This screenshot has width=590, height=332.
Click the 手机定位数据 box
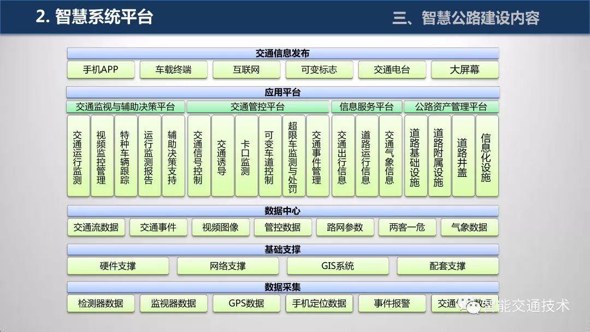[319, 304]
